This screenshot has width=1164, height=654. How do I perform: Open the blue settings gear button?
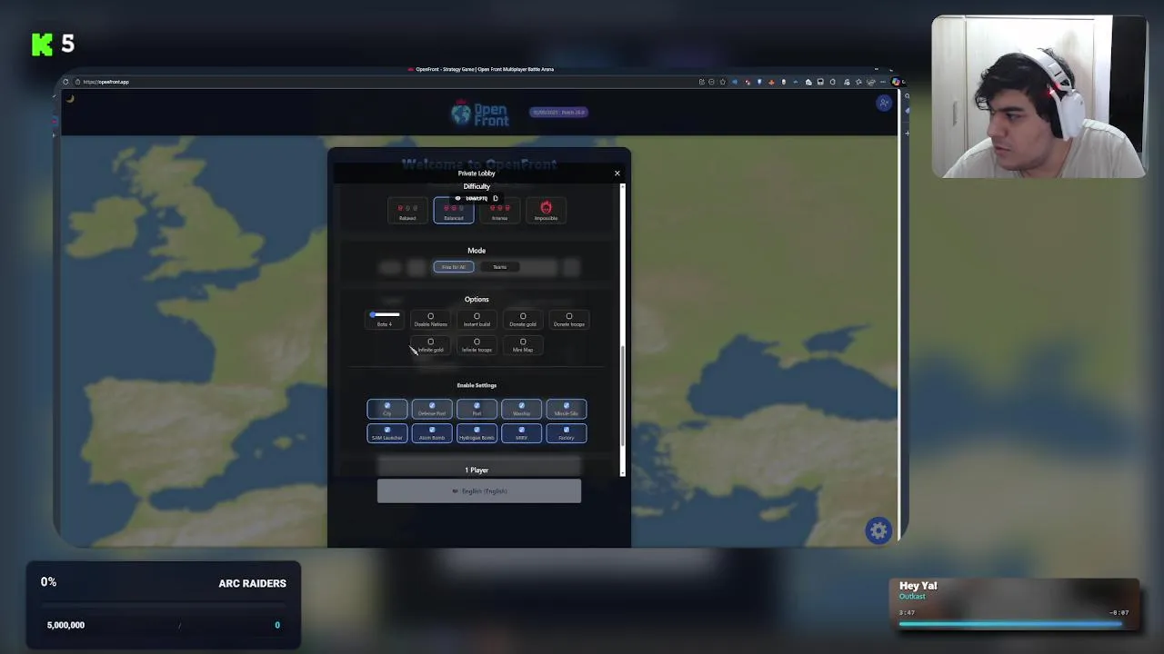(878, 530)
